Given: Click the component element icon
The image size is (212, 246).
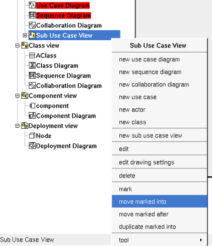Looking at the screenshot, I should coord(32,105).
